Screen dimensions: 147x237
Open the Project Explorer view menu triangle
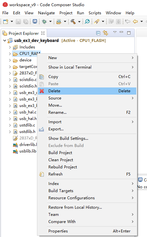point(115,32)
